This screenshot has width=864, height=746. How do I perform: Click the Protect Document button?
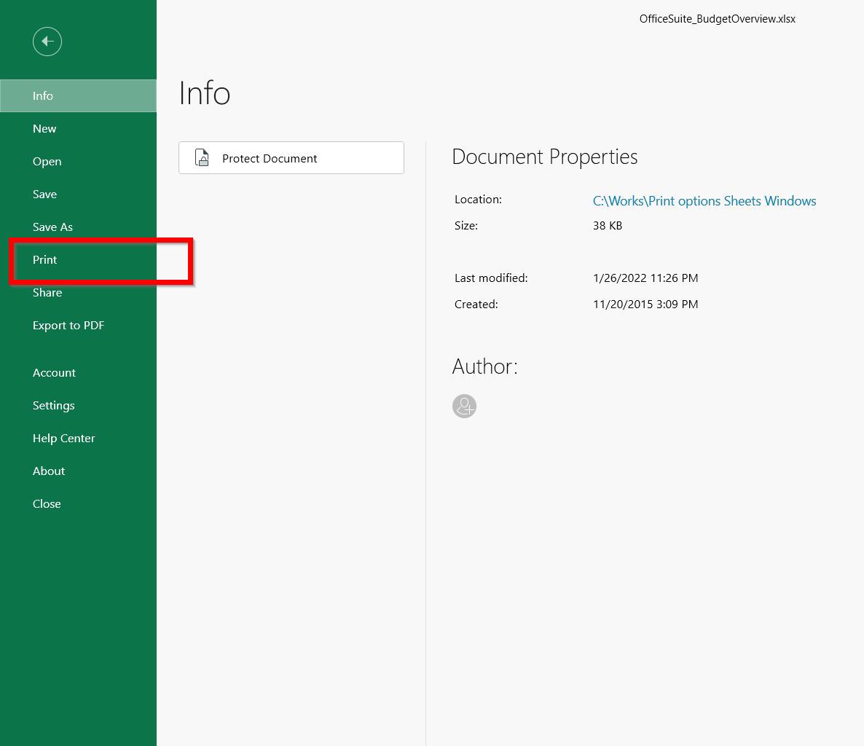(291, 158)
